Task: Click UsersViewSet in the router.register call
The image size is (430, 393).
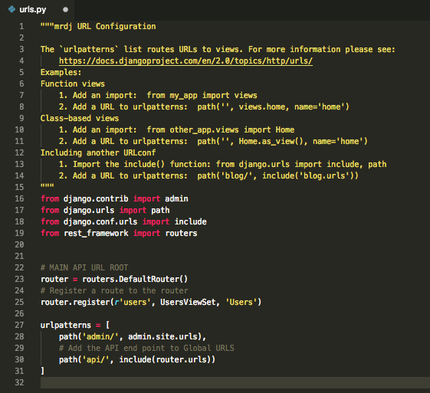Action: click(x=188, y=302)
